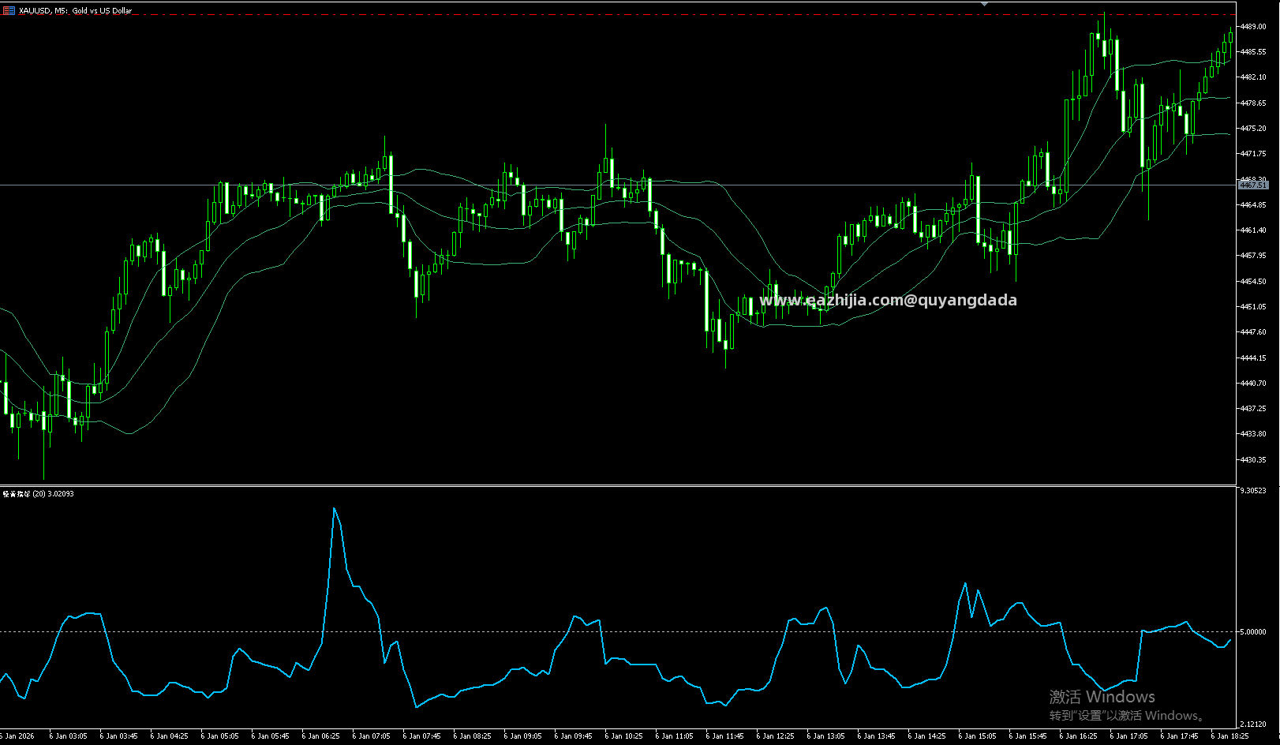Click price scale label 4457.95

click(1253, 256)
